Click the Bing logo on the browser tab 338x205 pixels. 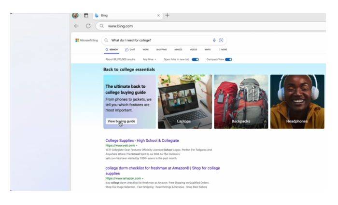pyautogui.click(x=97, y=15)
